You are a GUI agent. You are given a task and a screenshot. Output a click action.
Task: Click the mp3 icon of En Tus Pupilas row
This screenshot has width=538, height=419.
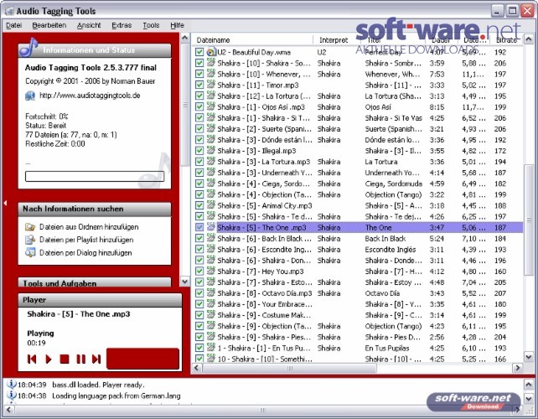(x=211, y=348)
